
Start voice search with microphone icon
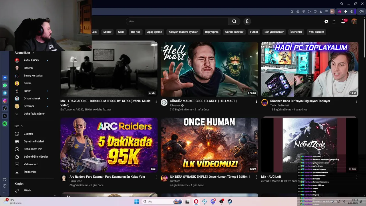pyautogui.click(x=247, y=21)
